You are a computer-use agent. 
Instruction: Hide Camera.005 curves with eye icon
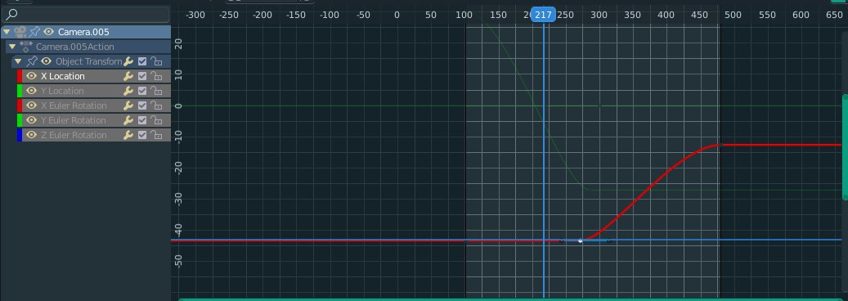coord(49,32)
